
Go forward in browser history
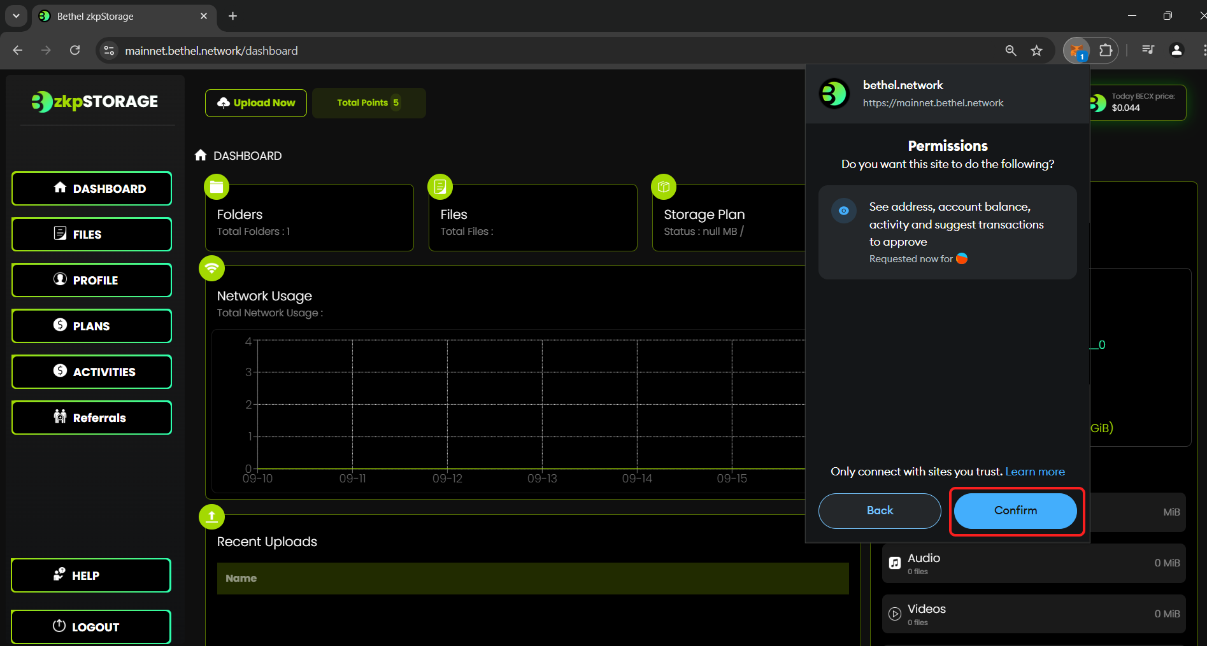(x=46, y=50)
